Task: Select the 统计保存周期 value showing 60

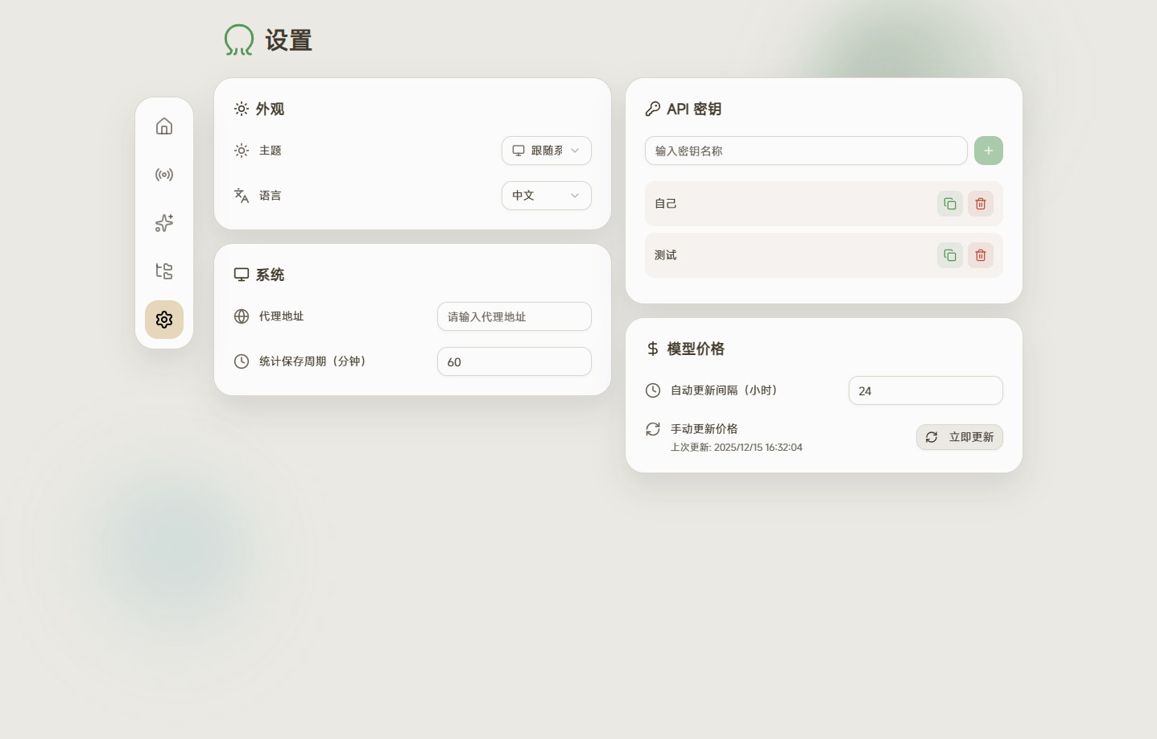Action: point(514,361)
